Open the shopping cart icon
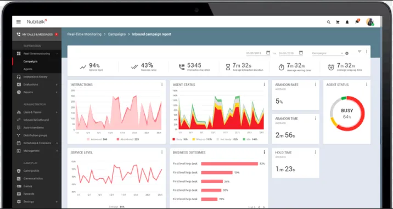This screenshot has height=209, width=393. [338, 22]
